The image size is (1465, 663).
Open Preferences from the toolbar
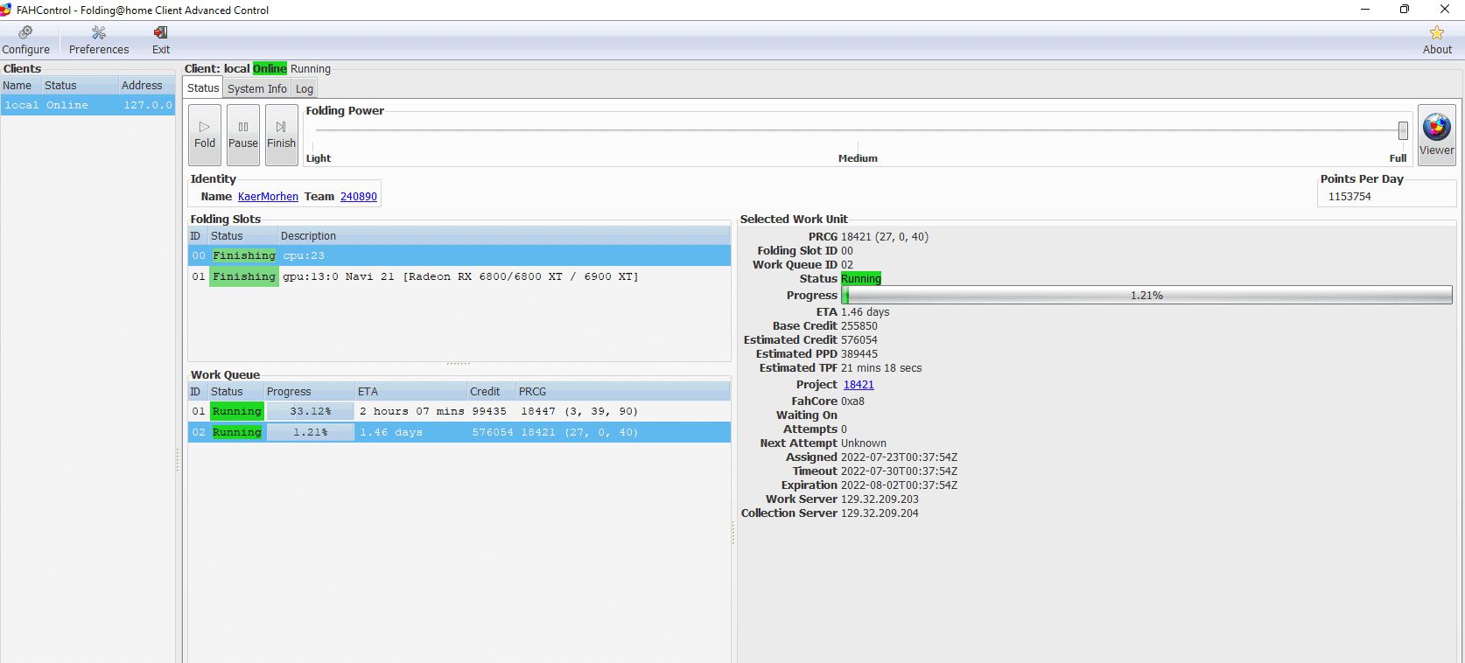pyautogui.click(x=99, y=40)
